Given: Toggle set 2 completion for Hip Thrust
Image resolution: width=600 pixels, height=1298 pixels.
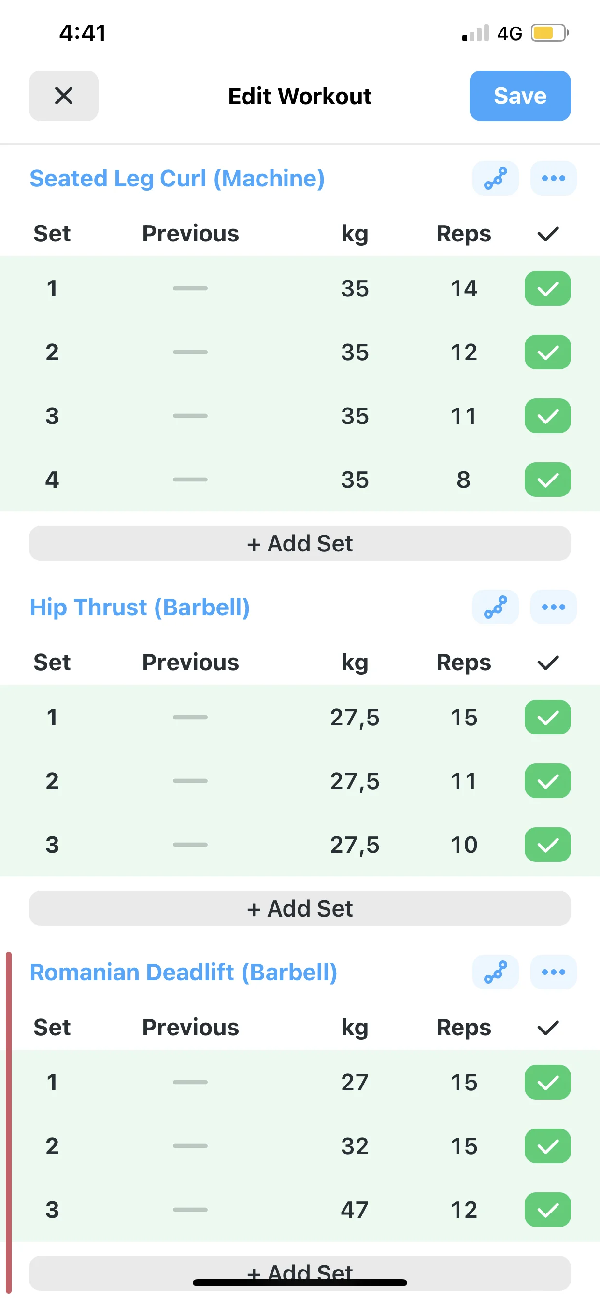Looking at the screenshot, I should click(547, 781).
